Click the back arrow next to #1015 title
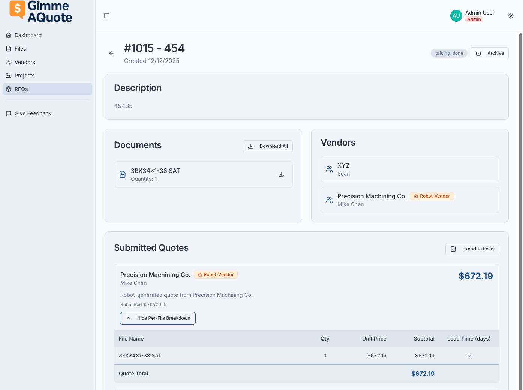The image size is (523, 390). click(111, 53)
